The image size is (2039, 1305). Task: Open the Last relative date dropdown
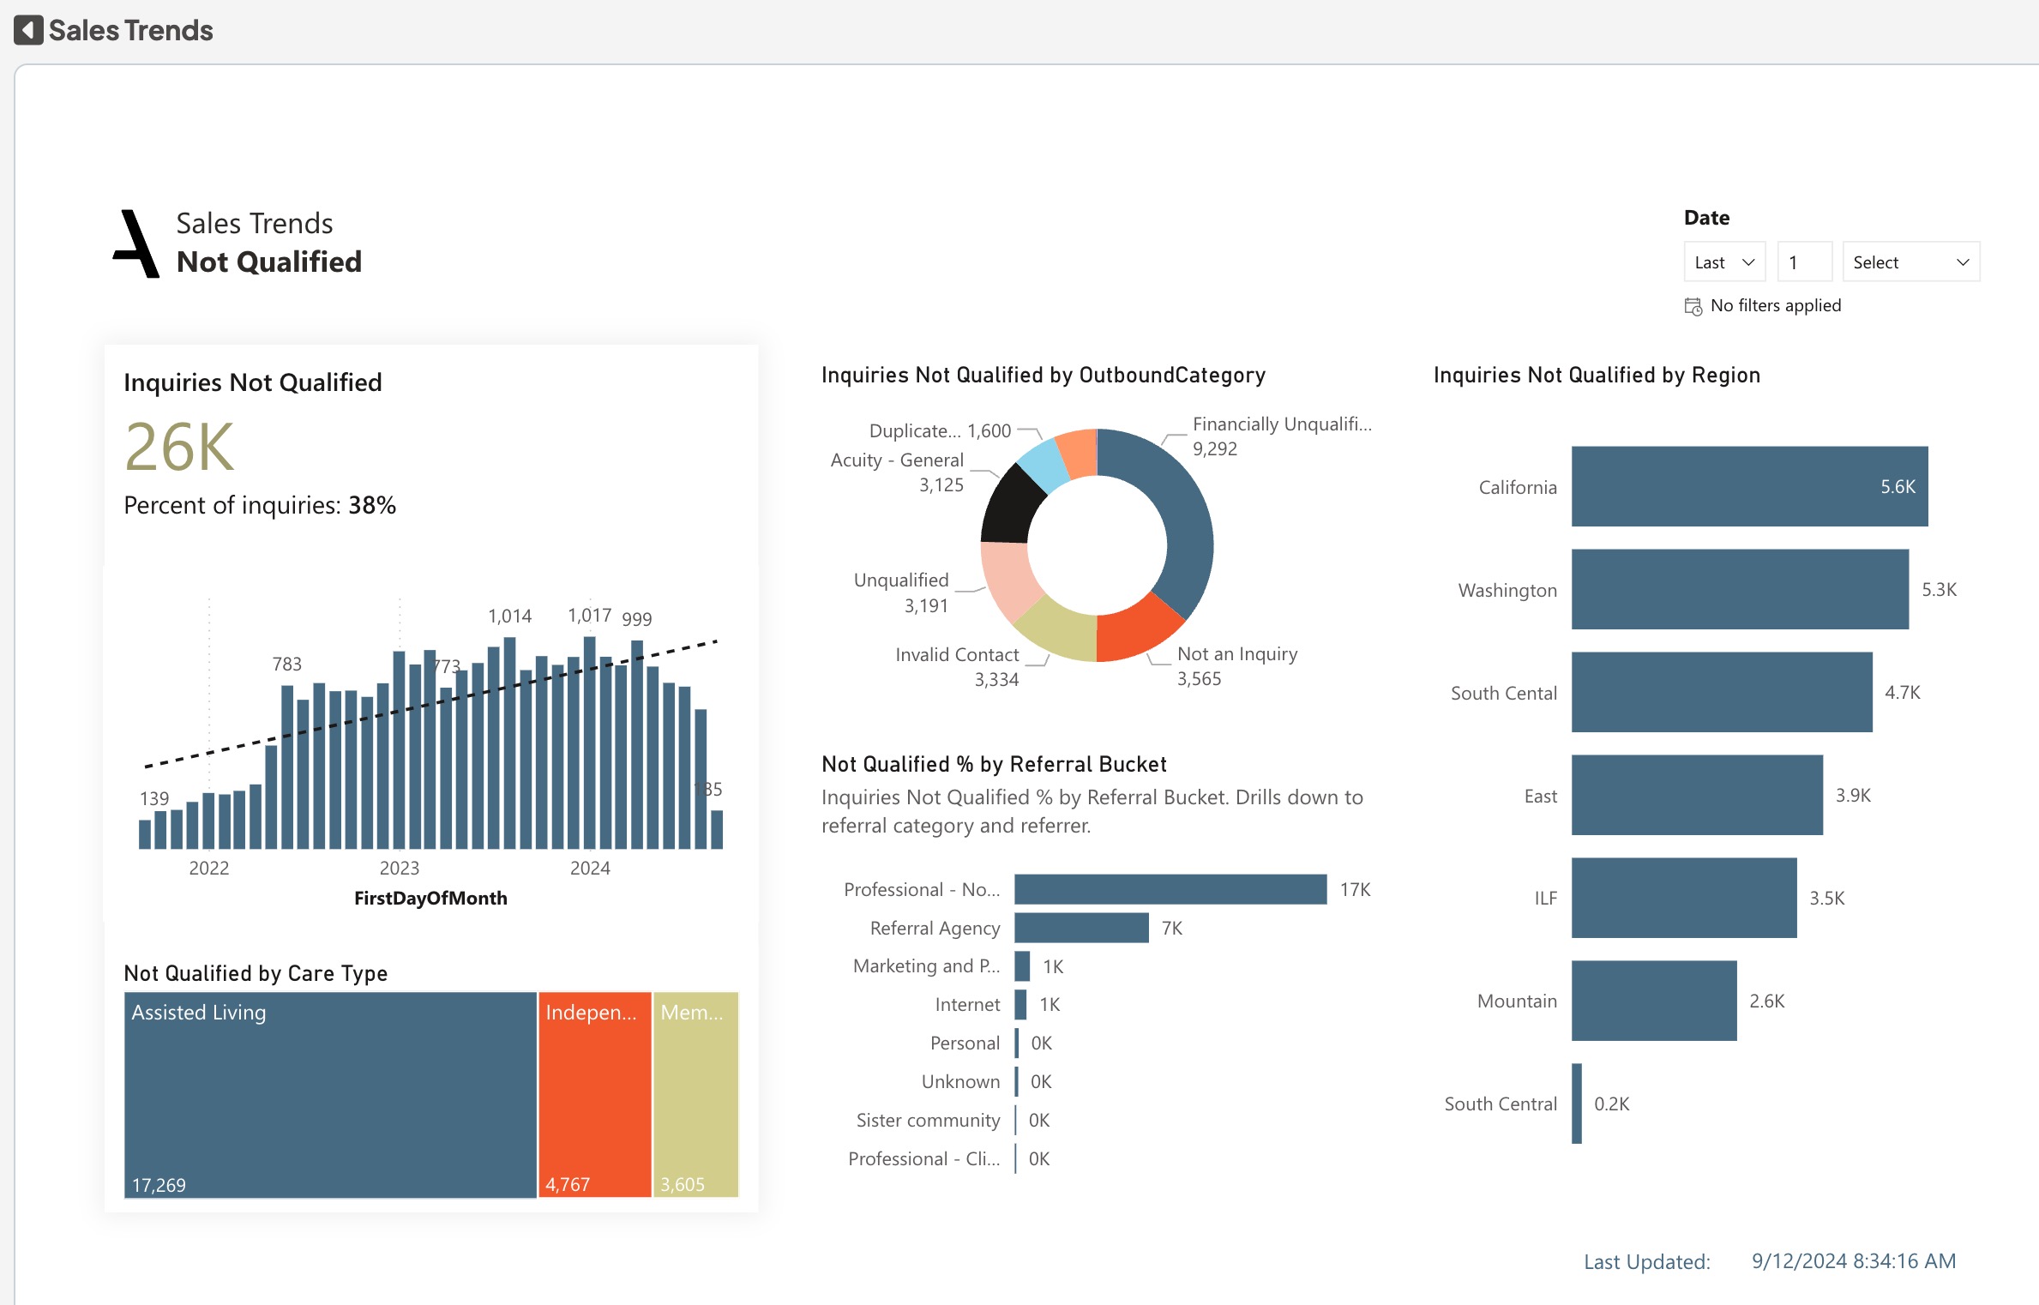pos(1723,262)
